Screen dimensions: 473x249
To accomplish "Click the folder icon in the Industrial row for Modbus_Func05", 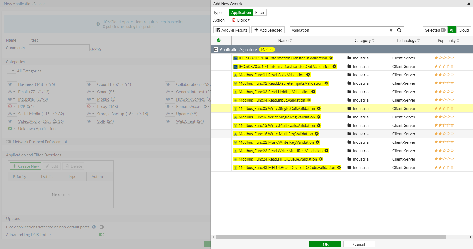I will click(x=349, y=108).
